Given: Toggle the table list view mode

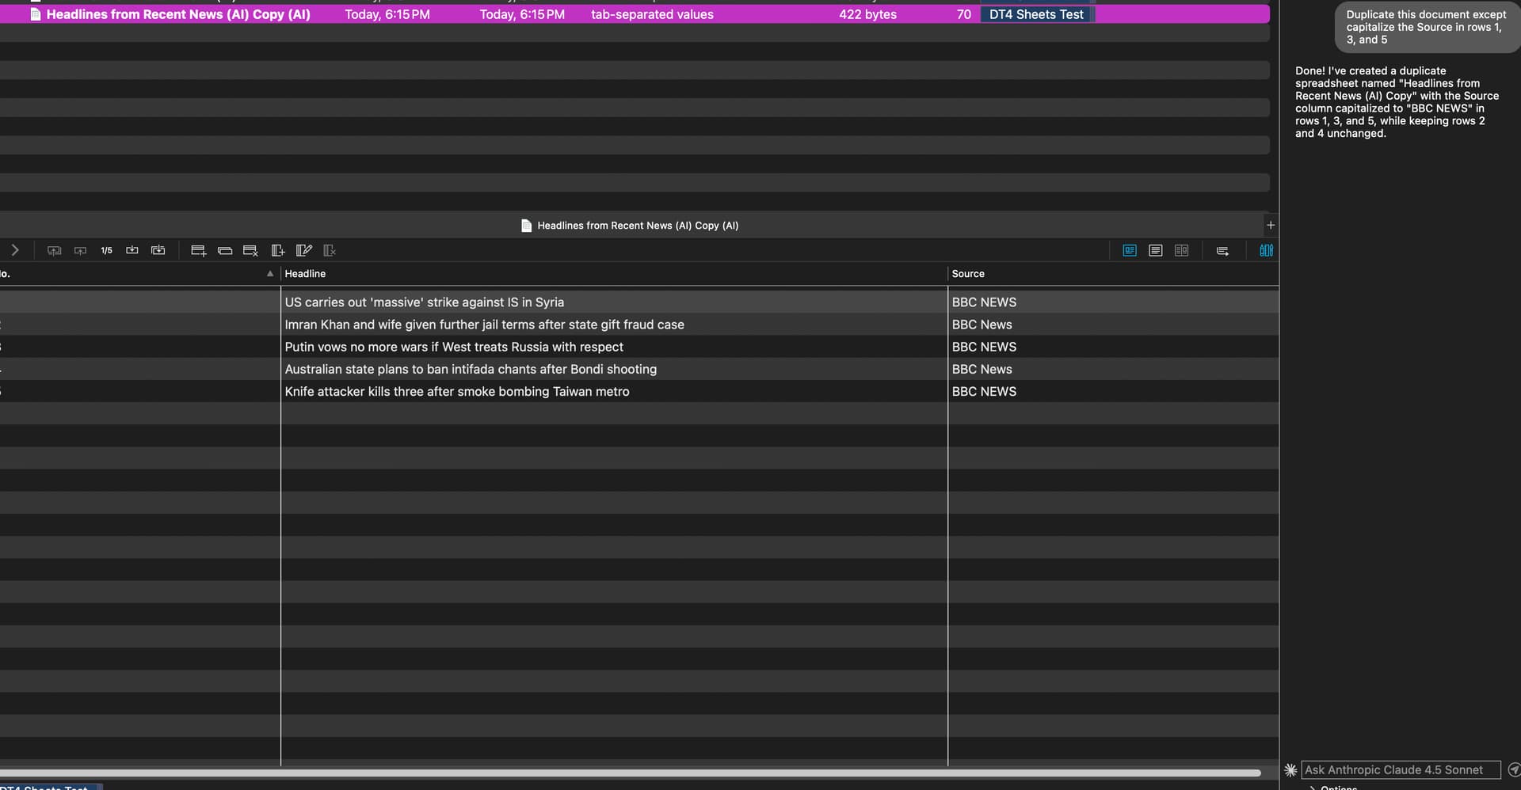Looking at the screenshot, I should pyautogui.click(x=1156, y=251).
